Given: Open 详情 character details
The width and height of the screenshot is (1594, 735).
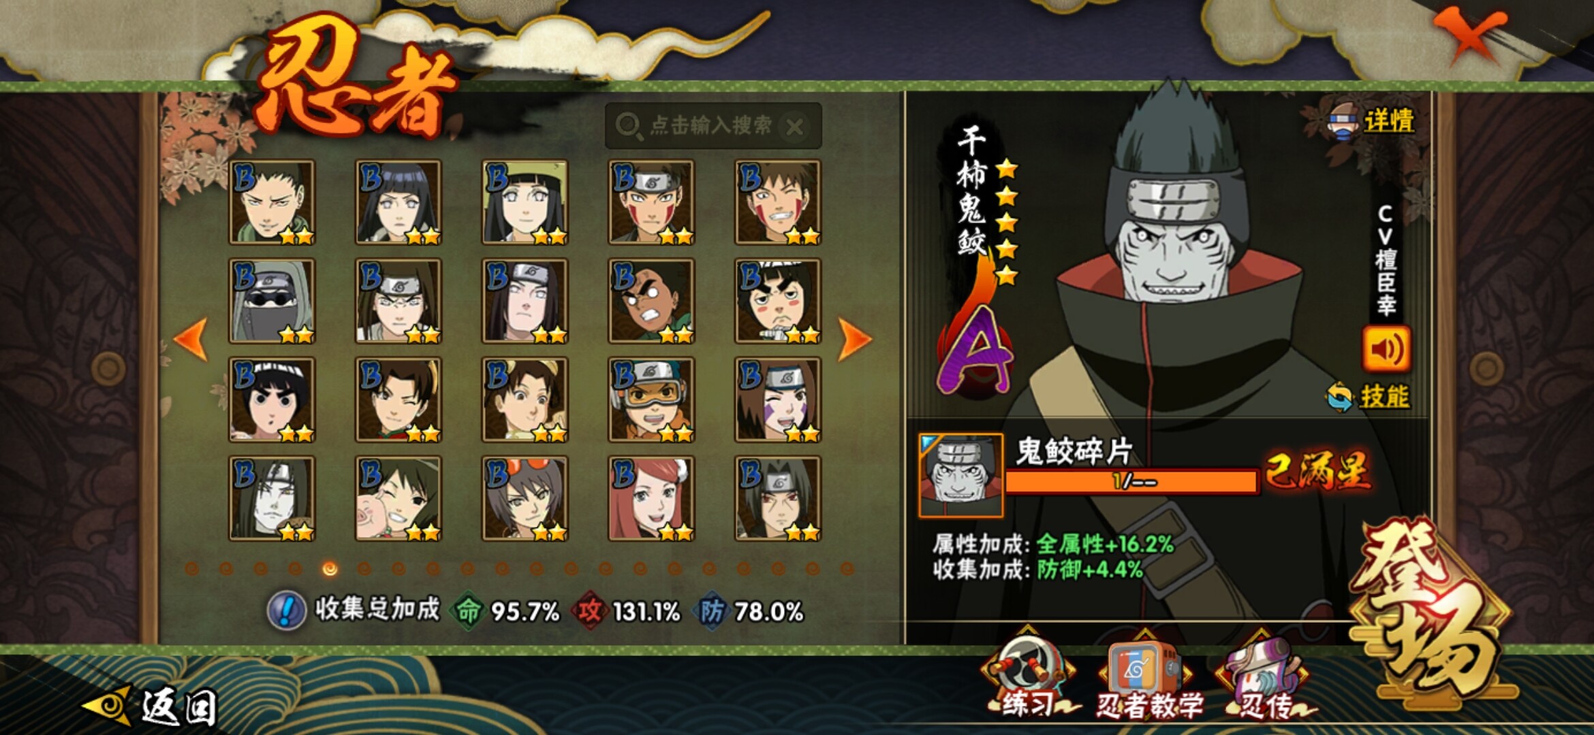Looking at the screenshot, I should click(1372, 120).
